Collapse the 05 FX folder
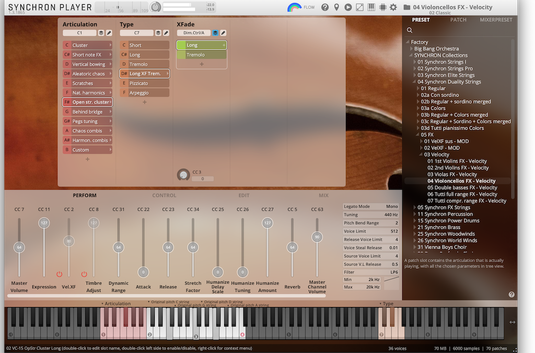Viewport: 535px width, 353px height. (417, 135)
